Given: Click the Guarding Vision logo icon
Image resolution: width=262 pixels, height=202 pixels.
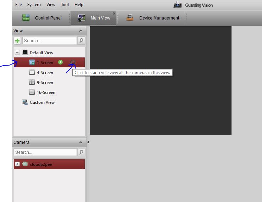Looking at the screenshot, I should (178, 5).
